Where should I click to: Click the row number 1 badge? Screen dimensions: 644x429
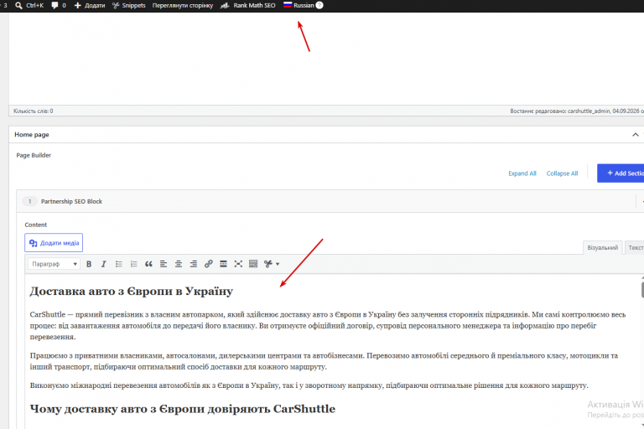pos(29,201)
